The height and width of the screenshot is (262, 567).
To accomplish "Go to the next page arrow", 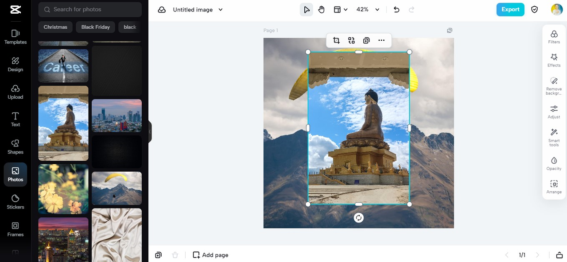I will 538,255.
